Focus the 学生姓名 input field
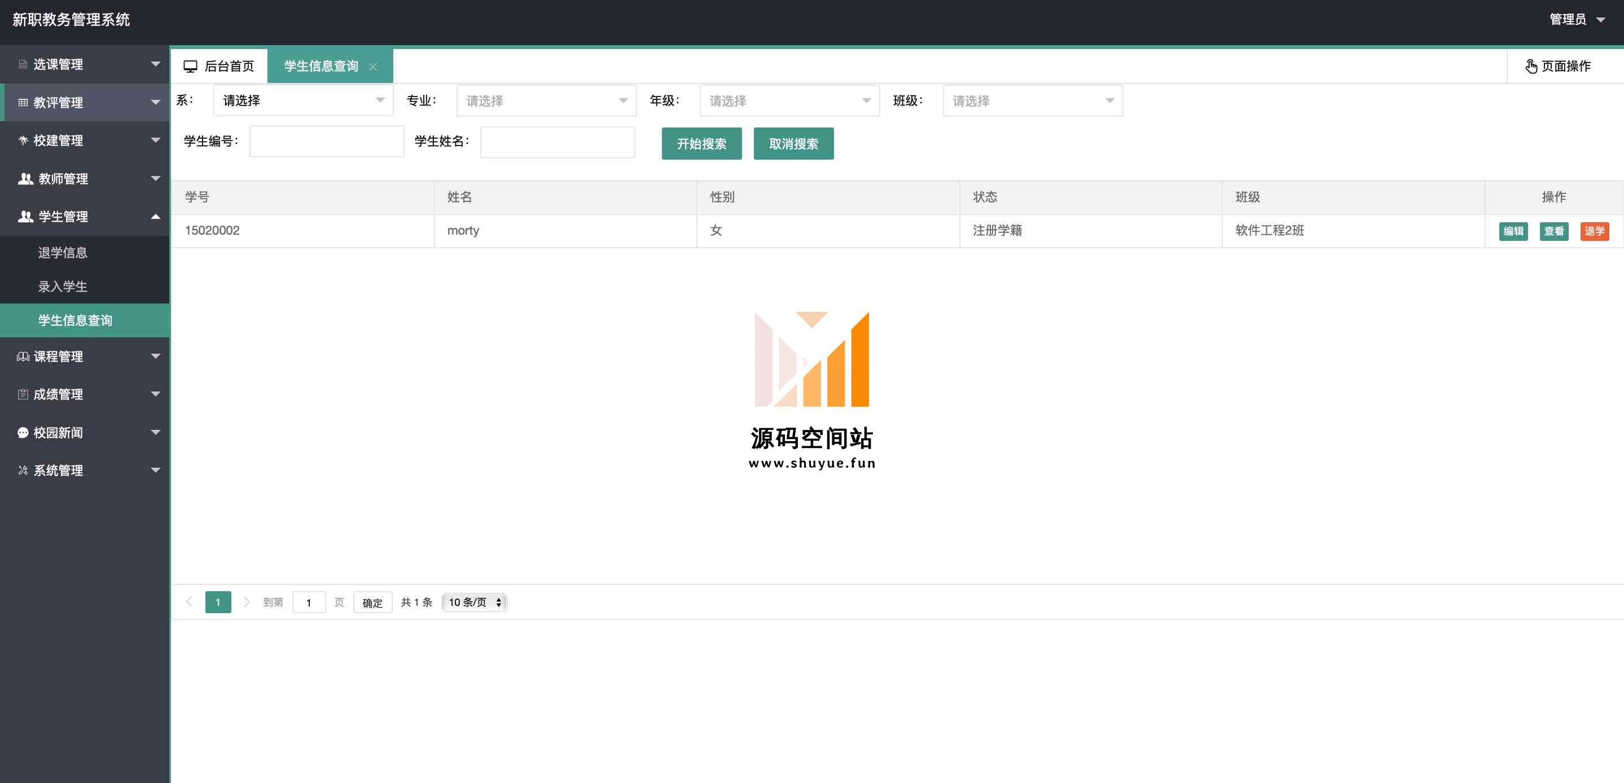 [x=558, y=142]
